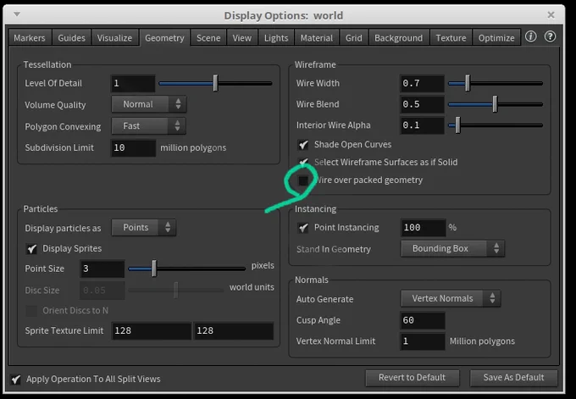
Task: Click Revert to Default button
Action: (x=413, y=378)
